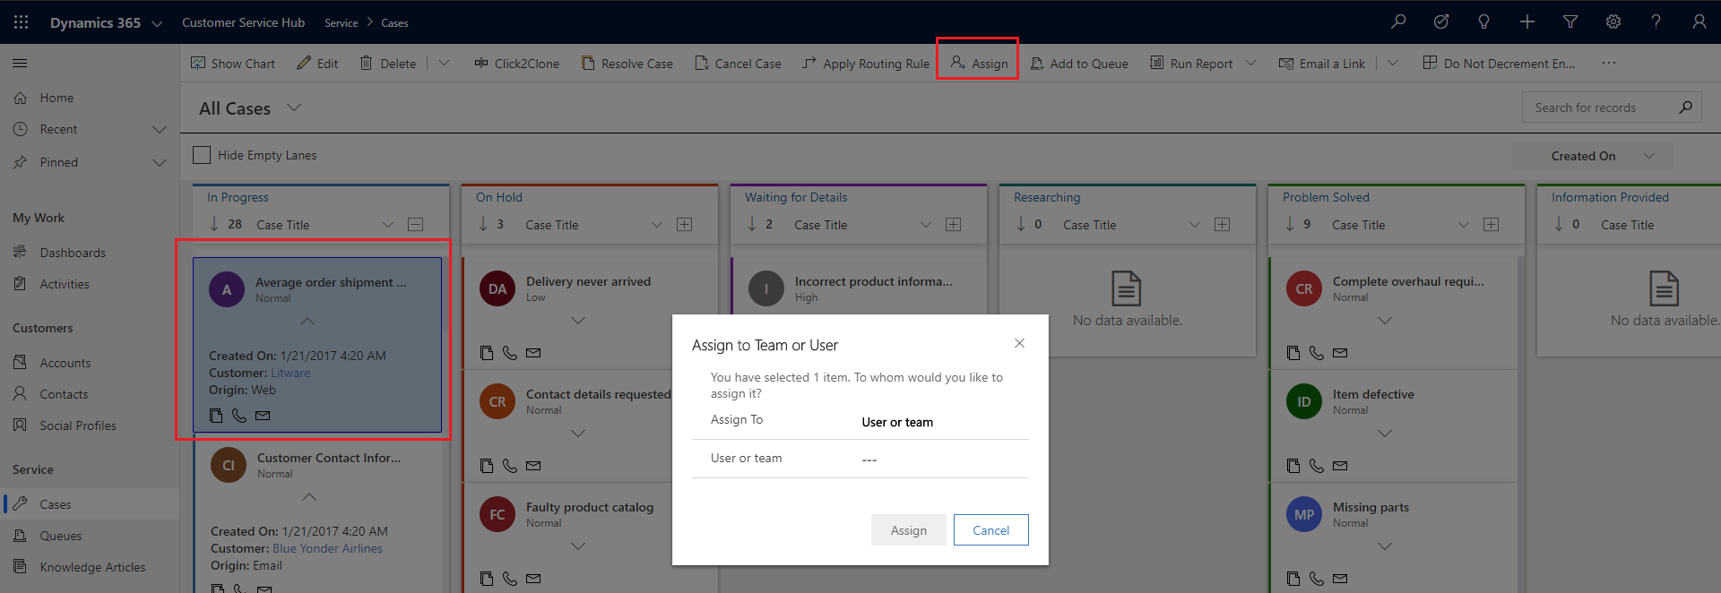Collapse Average order shipment card chevron
The height and width of the screenshot is (593, 1721).
307,322
